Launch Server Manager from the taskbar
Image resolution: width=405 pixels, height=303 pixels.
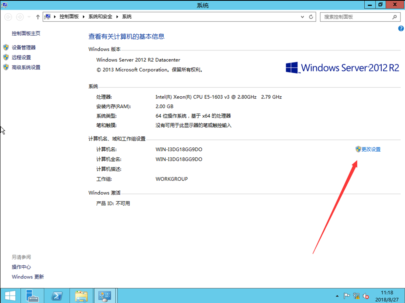(x=32, y=296)
